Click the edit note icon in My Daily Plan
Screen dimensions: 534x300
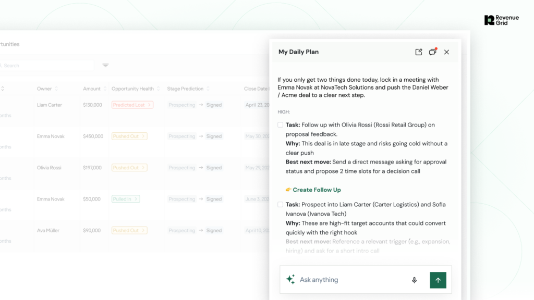(418, 52)
